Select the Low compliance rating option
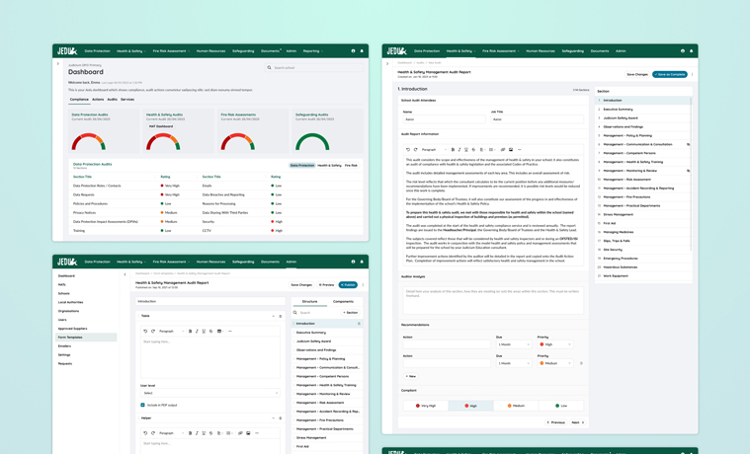 pos(561,406)
